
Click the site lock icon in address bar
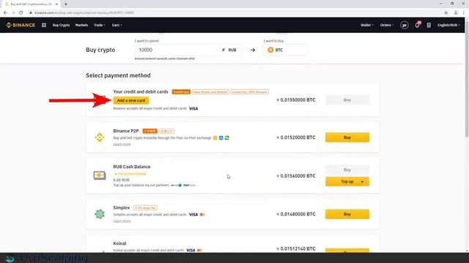pos(31,13)
